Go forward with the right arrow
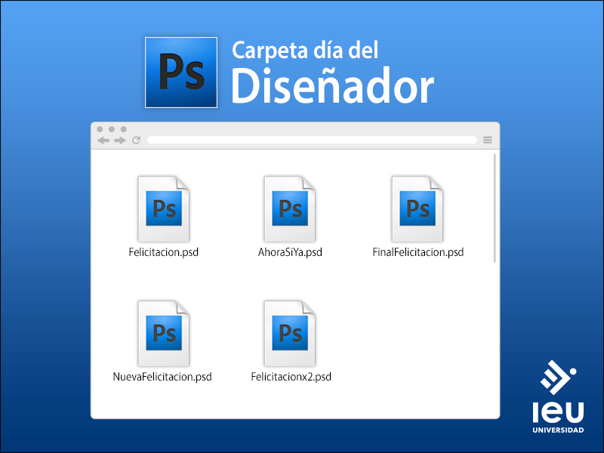 [120, 140]
